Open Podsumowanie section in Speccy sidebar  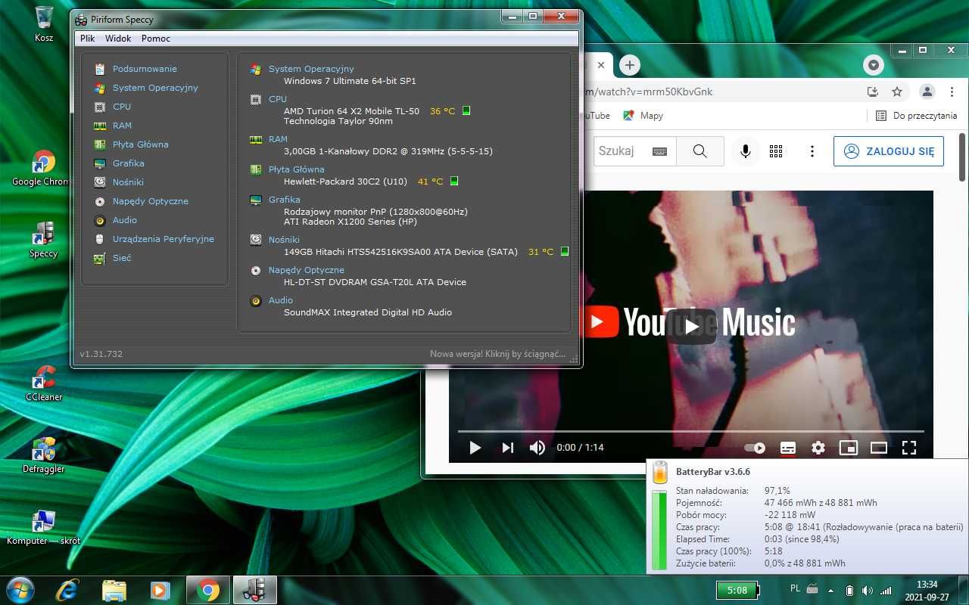145,69
